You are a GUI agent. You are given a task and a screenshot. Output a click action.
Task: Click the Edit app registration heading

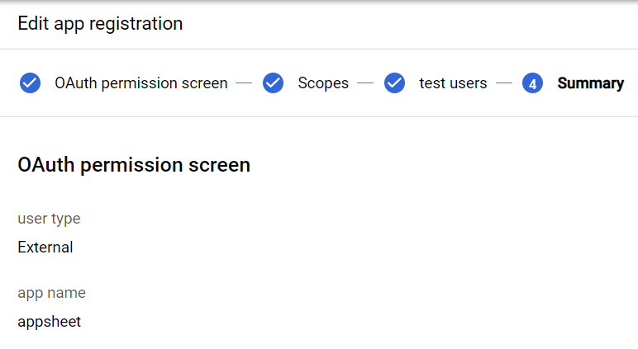(x=100, y=24)
